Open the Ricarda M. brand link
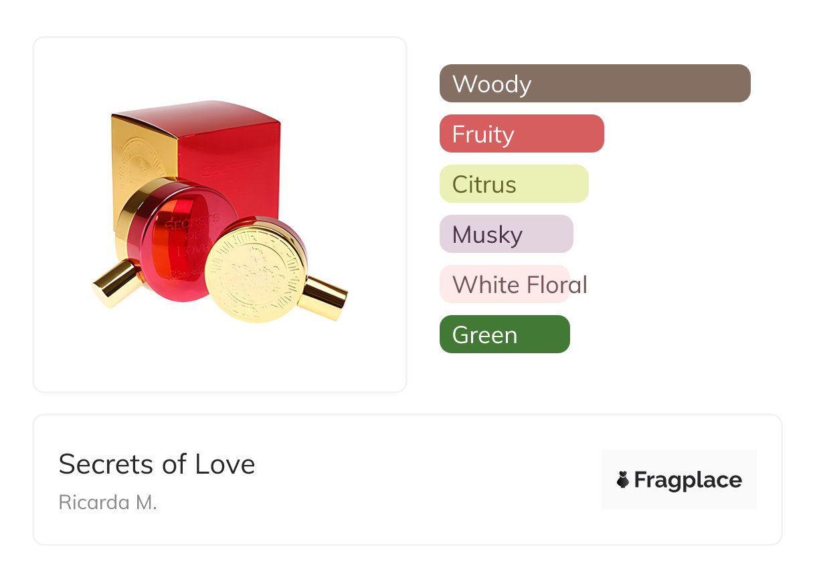Screen dimensions: 815x578 coord(108,502)
